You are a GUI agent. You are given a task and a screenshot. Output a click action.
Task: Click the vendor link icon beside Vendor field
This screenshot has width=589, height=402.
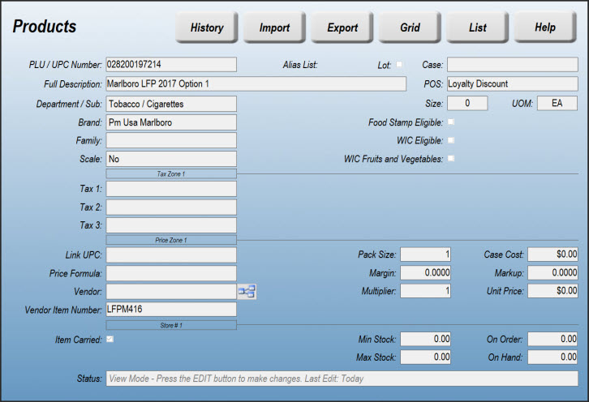click(247, 291)
